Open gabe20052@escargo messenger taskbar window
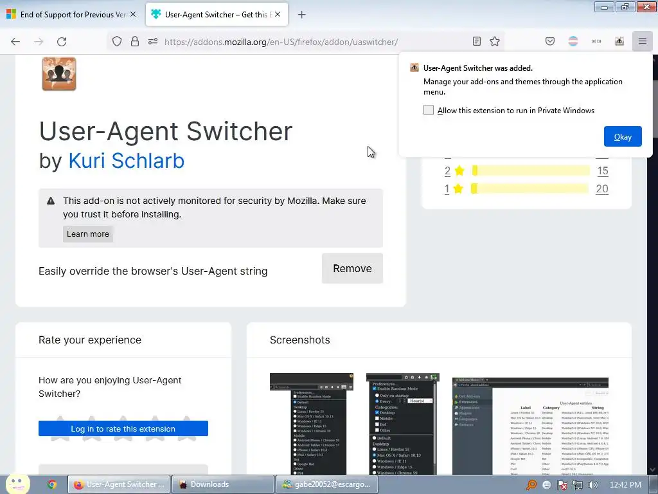This screenshot has height=494, width=658. (x=326, y=484)
